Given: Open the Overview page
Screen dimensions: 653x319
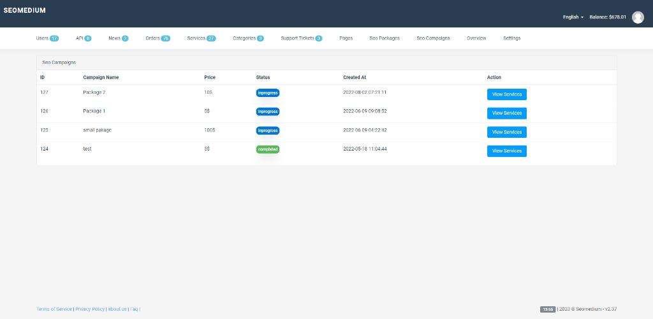Looking at the screenshot, I should coord(476,38).
